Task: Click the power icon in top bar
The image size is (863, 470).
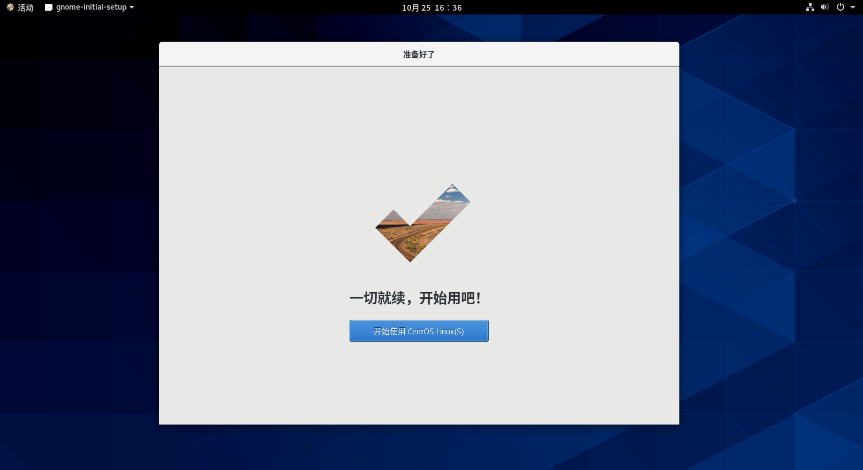Action: [x=841, y=7]
